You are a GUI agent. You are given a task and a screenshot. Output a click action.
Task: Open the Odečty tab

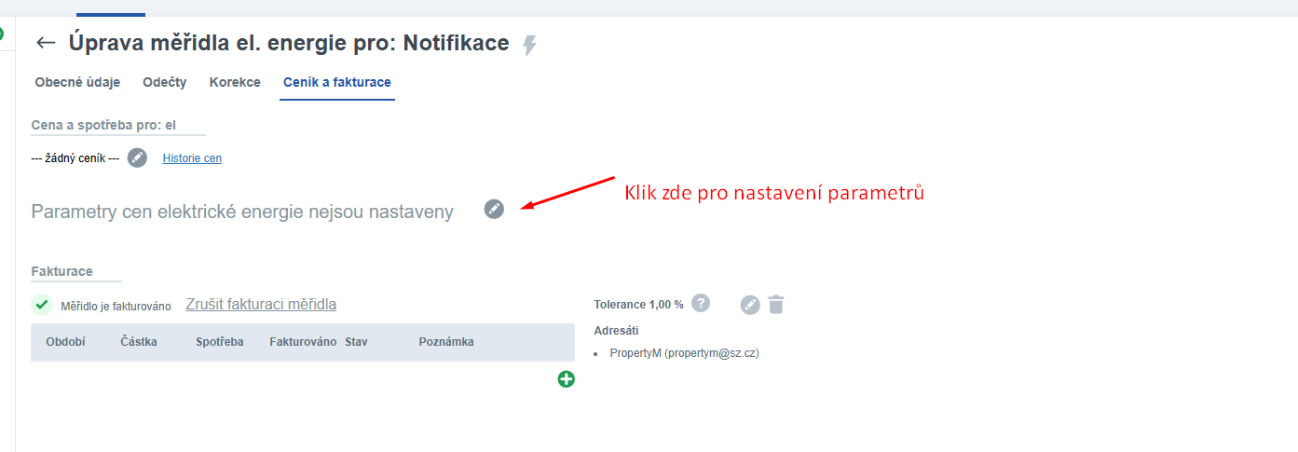point(164,82)
